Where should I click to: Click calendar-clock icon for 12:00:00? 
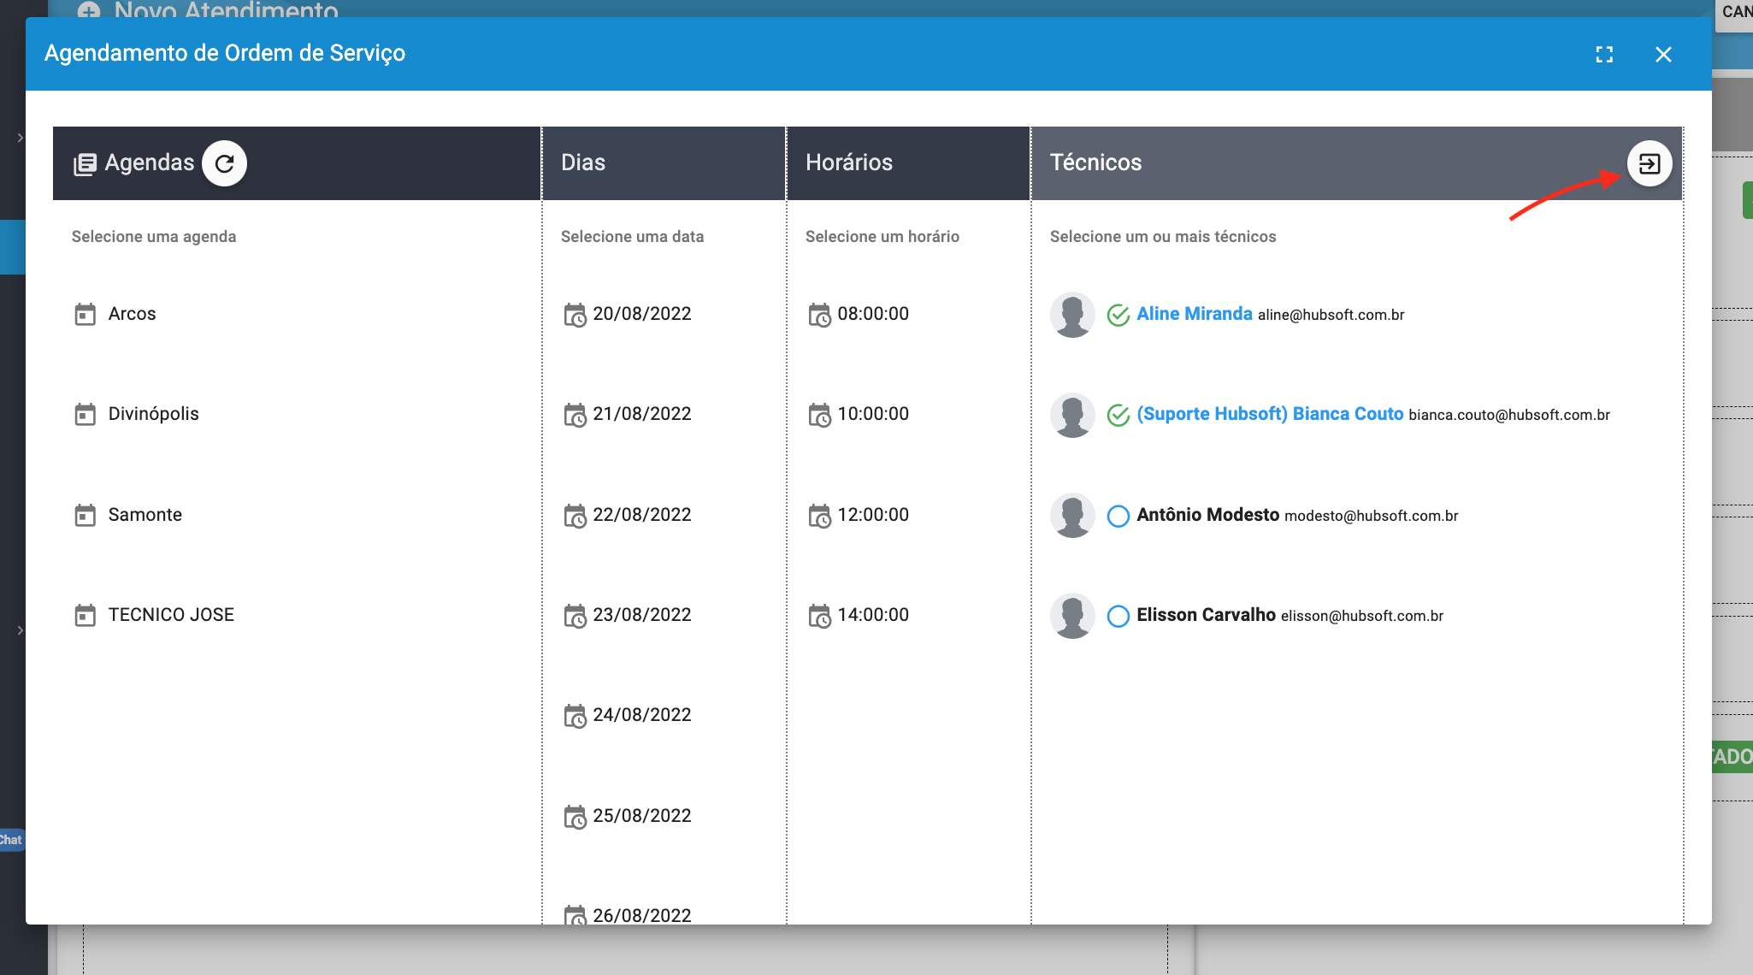coord(820,517)
